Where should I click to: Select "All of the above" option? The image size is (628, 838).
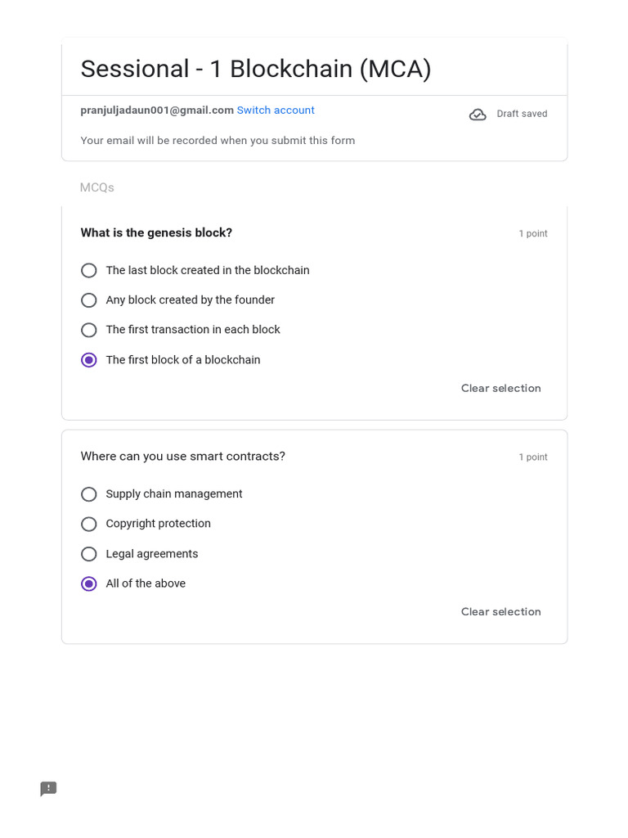tap(89, 583)
